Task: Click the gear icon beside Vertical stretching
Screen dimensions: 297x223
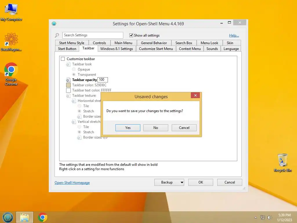Action: coord(74,122)
